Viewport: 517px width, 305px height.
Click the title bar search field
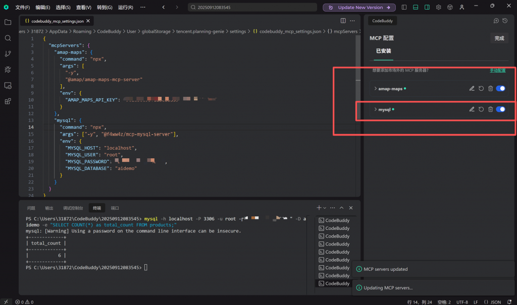pyautogui.click(x=252, y=8)
